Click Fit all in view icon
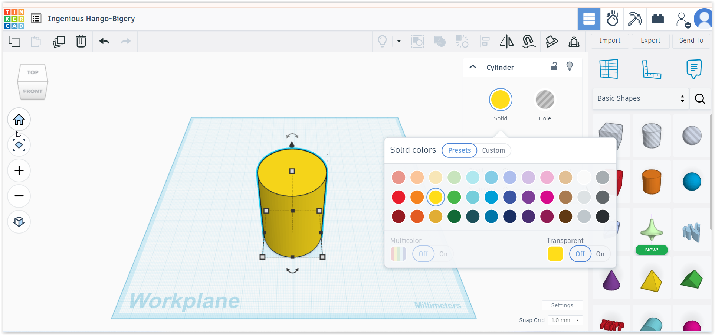 coord(19,145)
